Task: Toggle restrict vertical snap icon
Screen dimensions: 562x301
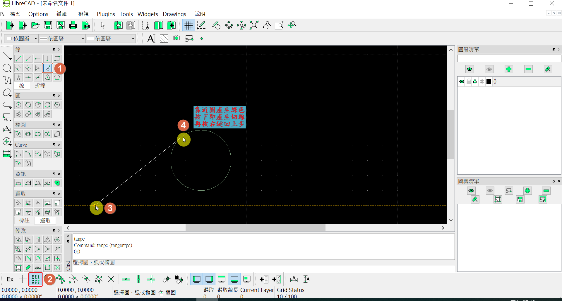Action: click(x=139, y=279)
